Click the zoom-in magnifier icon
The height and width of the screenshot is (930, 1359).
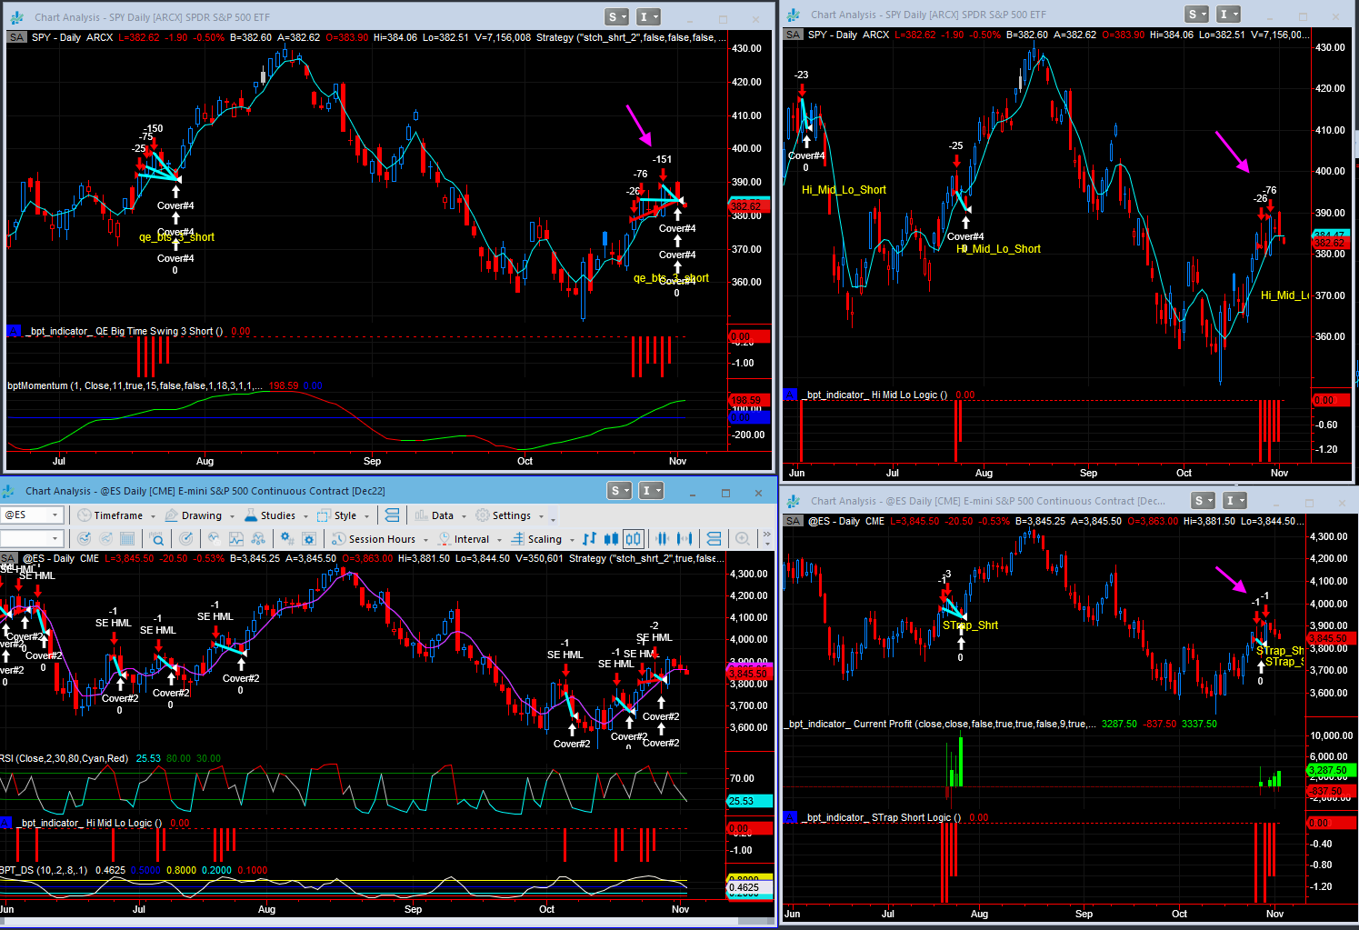(743, 539)
